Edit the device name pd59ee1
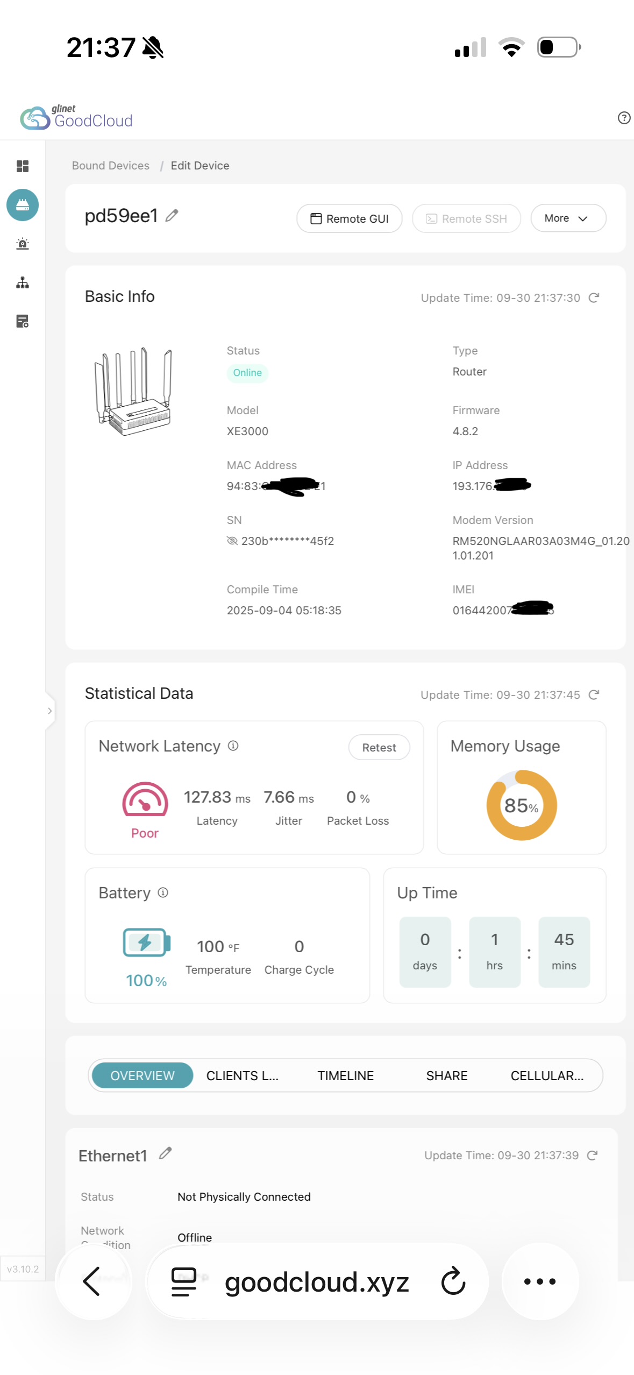Image resolution: width=634 pixels, height=1375 pixels. coord(172,216)
